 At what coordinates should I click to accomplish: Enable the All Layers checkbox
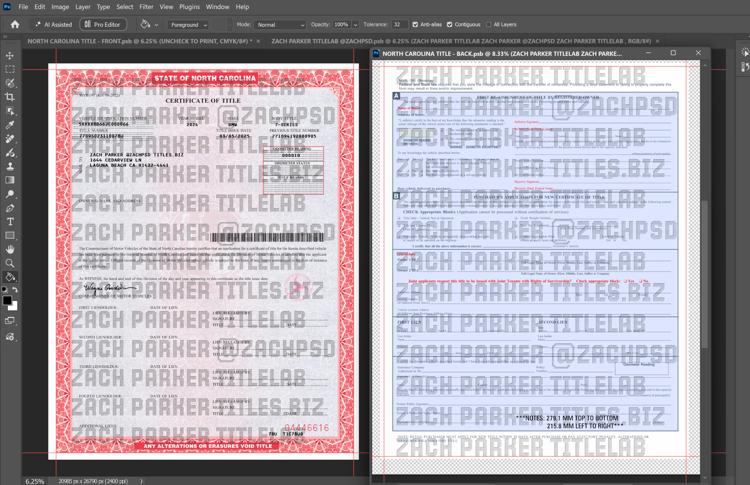488,25
